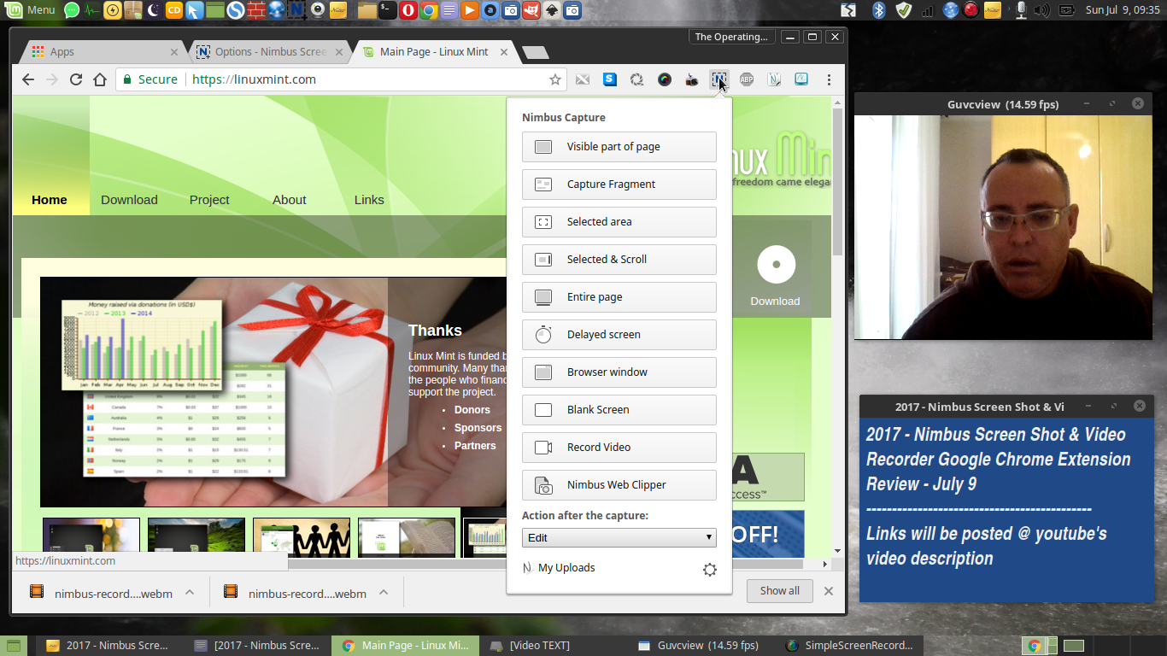
Task: Click the blue S extension icon
Action: click(x=610, y=79)
